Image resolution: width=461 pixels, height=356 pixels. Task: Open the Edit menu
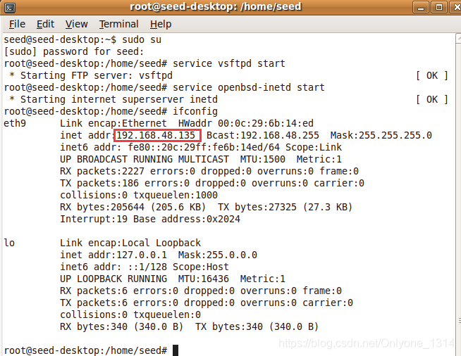pyautogui.click(x=45, y=24)
